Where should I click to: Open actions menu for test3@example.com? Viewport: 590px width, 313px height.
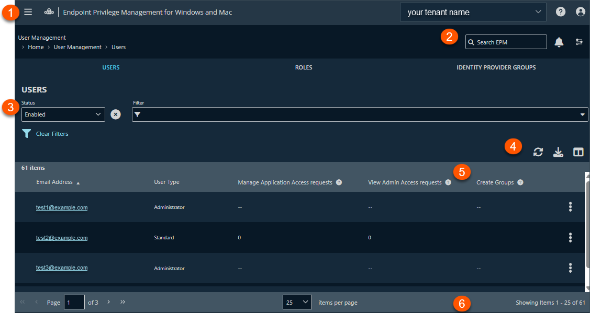571,268
